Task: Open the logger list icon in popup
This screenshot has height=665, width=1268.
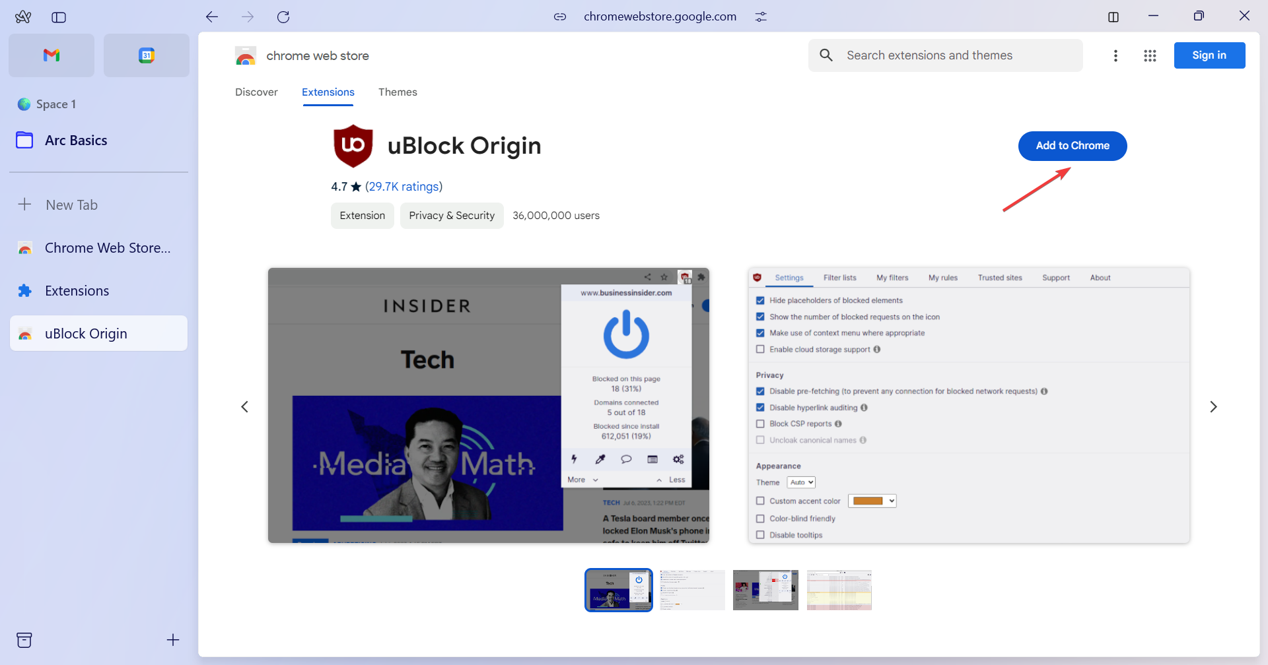Action: [x=652, y=459]
